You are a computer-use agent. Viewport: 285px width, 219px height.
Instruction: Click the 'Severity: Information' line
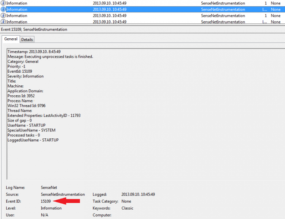click(26, 76)
